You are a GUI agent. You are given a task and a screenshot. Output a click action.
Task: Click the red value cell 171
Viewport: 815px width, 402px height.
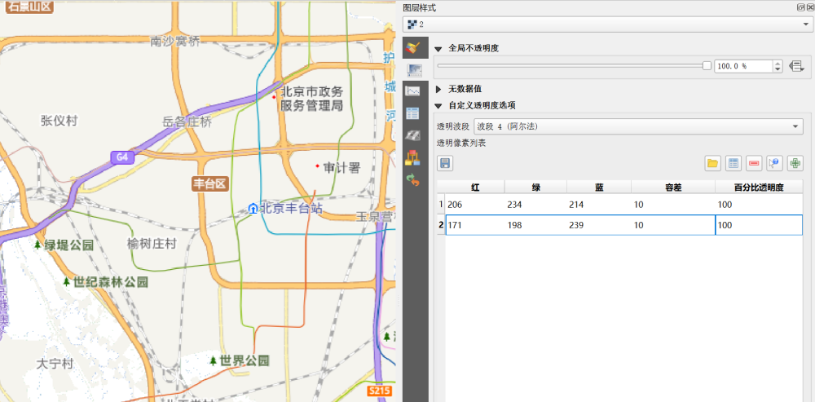[475, 225]
